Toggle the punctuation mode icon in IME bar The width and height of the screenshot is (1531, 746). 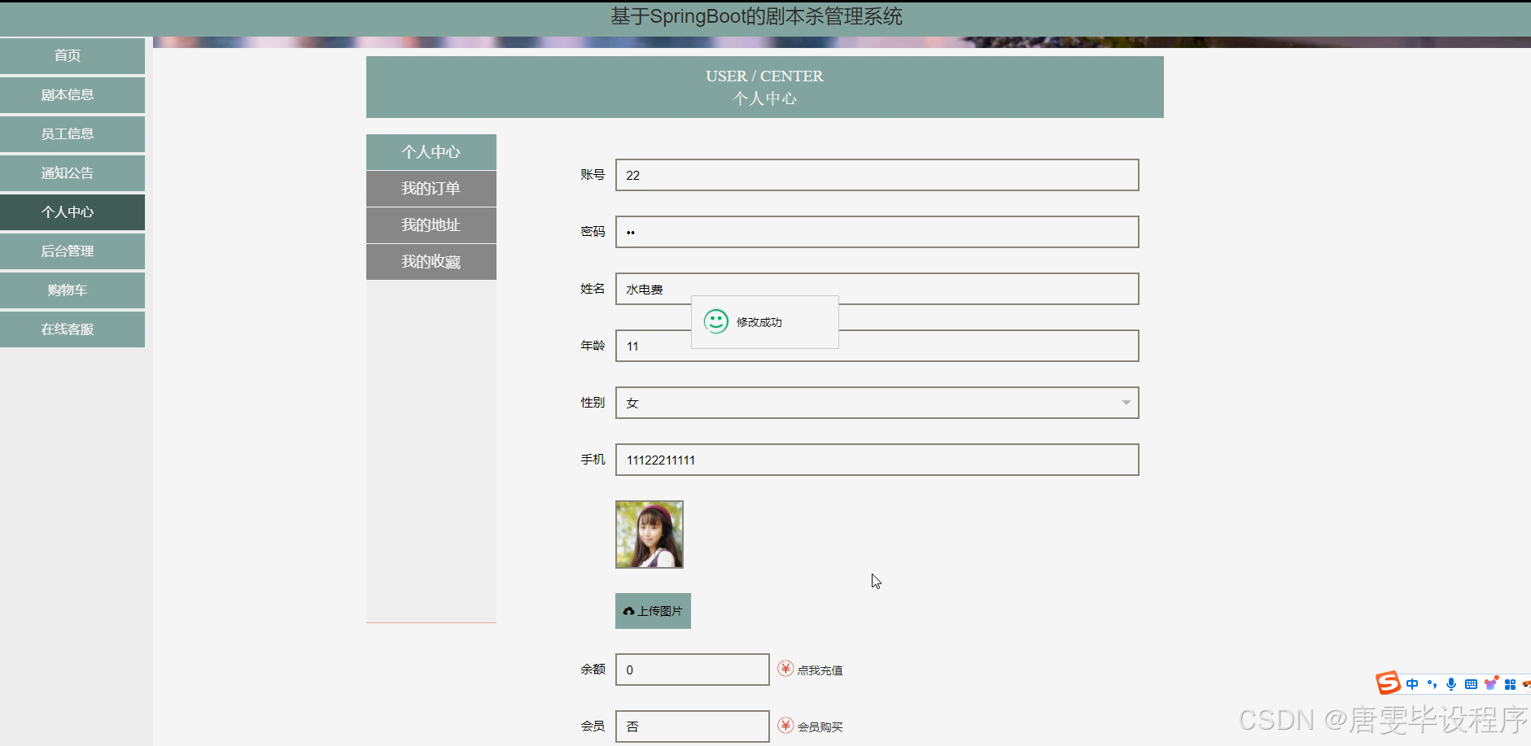(x=1432, y=684)
